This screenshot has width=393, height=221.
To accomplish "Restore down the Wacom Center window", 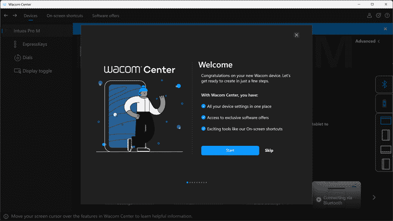I will coord(372,4).
